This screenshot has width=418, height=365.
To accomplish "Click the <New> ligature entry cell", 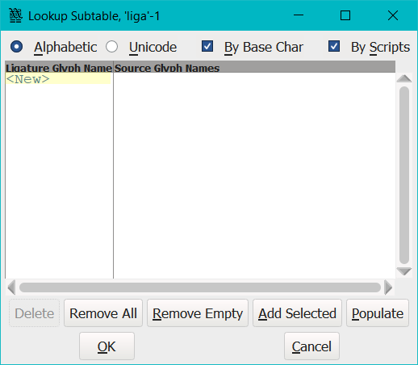I will coord(58,79).
